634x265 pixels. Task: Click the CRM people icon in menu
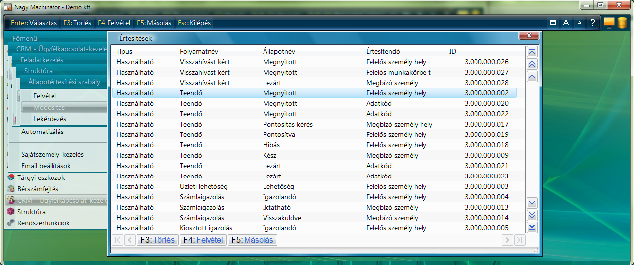tap(11, 200)
